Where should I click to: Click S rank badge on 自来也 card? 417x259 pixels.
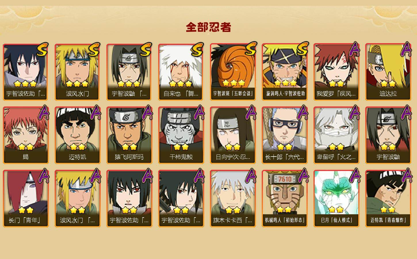coord(197,49)
